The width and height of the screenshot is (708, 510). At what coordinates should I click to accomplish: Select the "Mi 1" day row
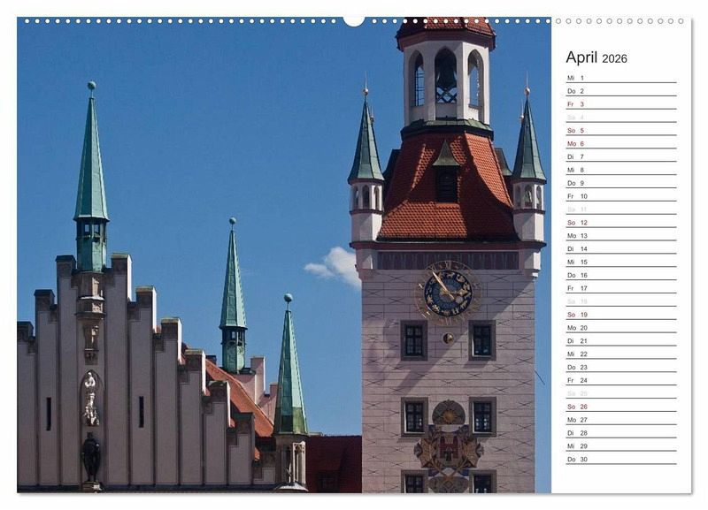[x=621, y=78]
